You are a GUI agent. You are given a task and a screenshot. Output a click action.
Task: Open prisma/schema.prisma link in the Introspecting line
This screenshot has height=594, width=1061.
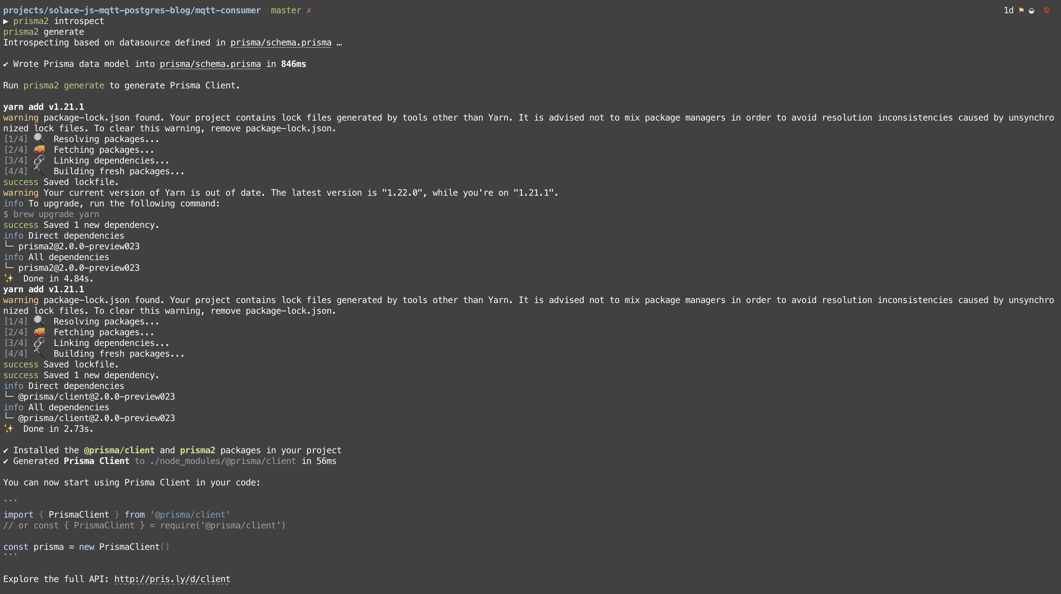click(280, 43)
